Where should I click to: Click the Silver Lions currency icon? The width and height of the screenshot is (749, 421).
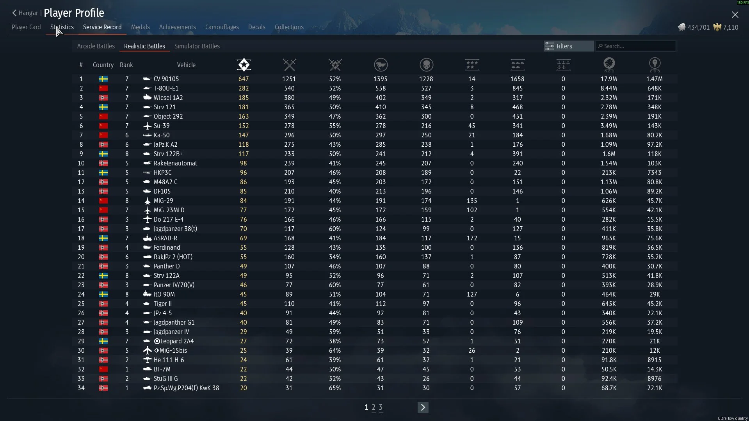click(x=681, y=27)
